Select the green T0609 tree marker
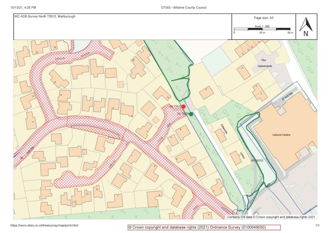The width and height of the screenshot is (330, 233). coord(191,114)
